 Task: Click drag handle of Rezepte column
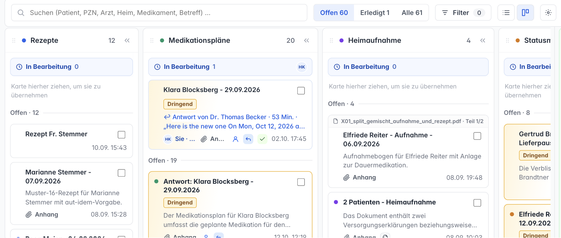click(x=14, y=41)
